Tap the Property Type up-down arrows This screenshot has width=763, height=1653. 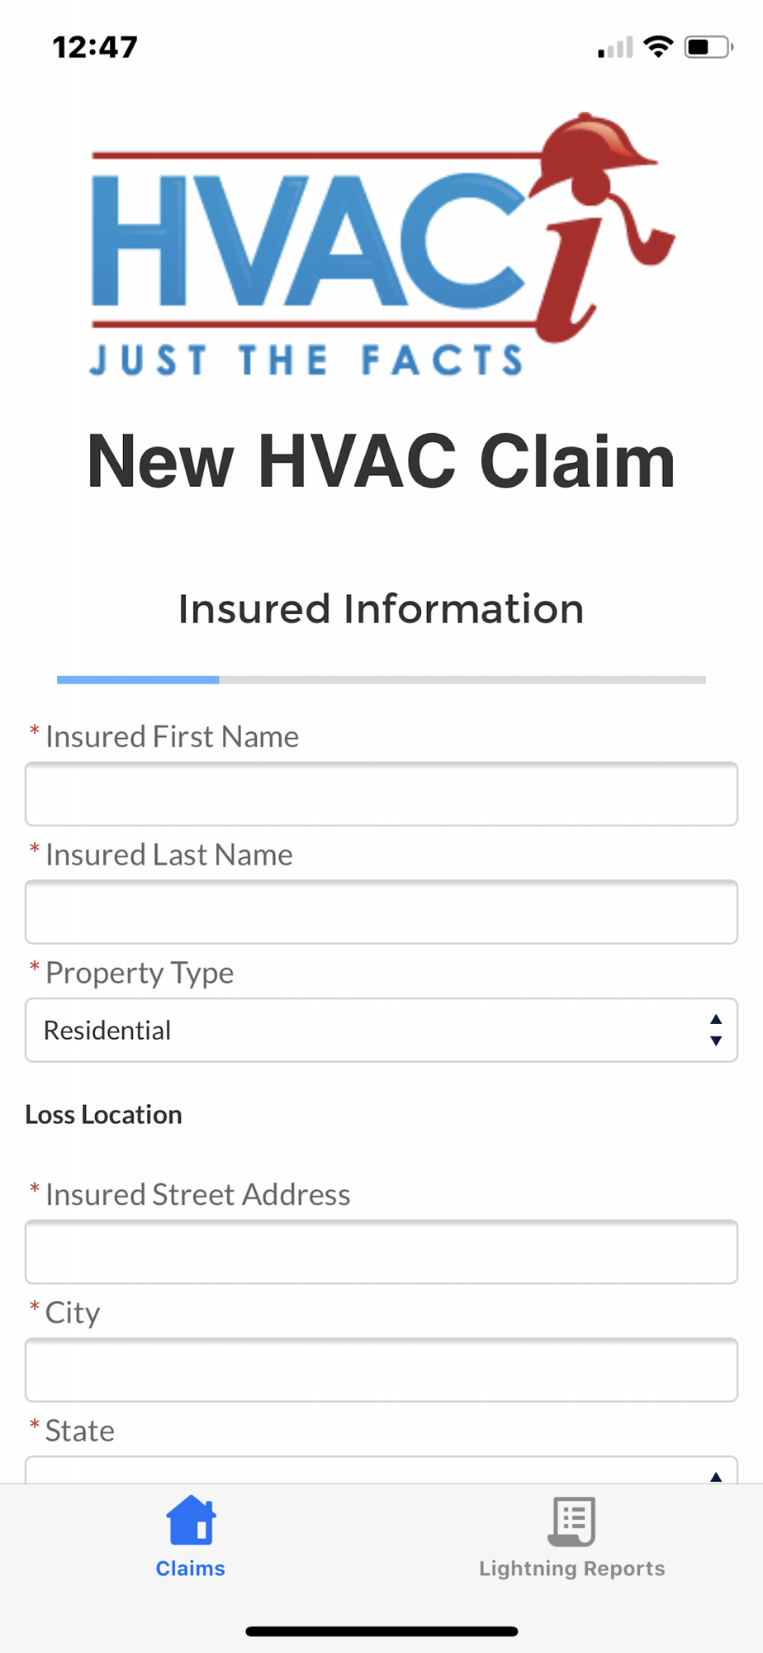tap(716, 1030)
